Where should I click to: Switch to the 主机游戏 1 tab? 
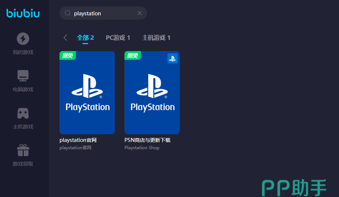156,38
